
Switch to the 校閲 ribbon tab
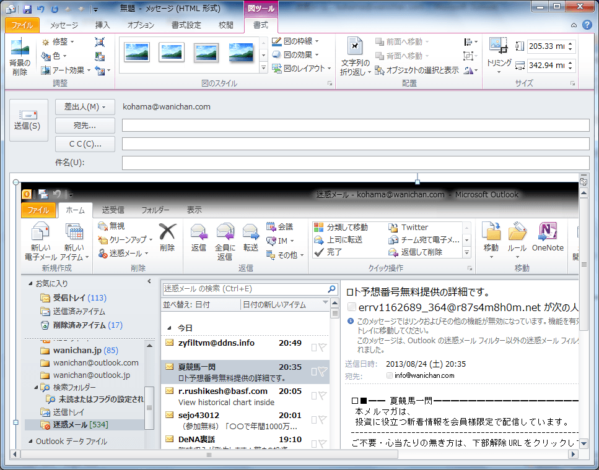click(225, 25)
